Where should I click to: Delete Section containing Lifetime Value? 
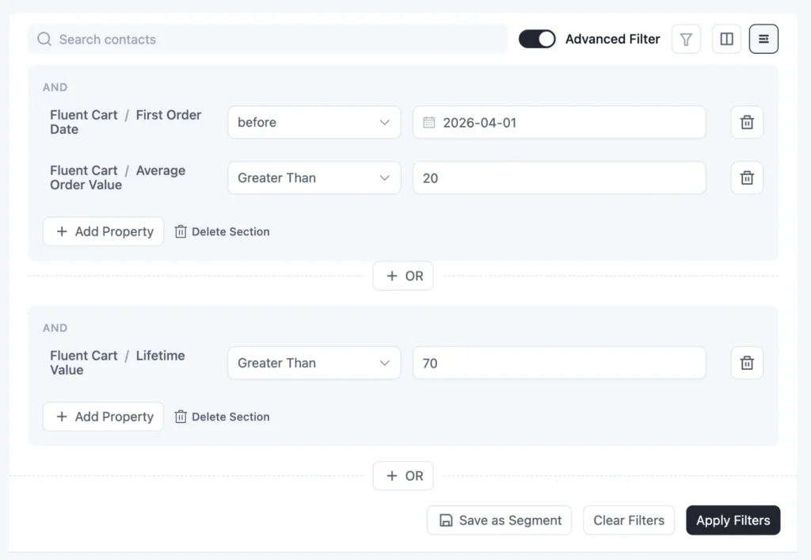[223, 417]
